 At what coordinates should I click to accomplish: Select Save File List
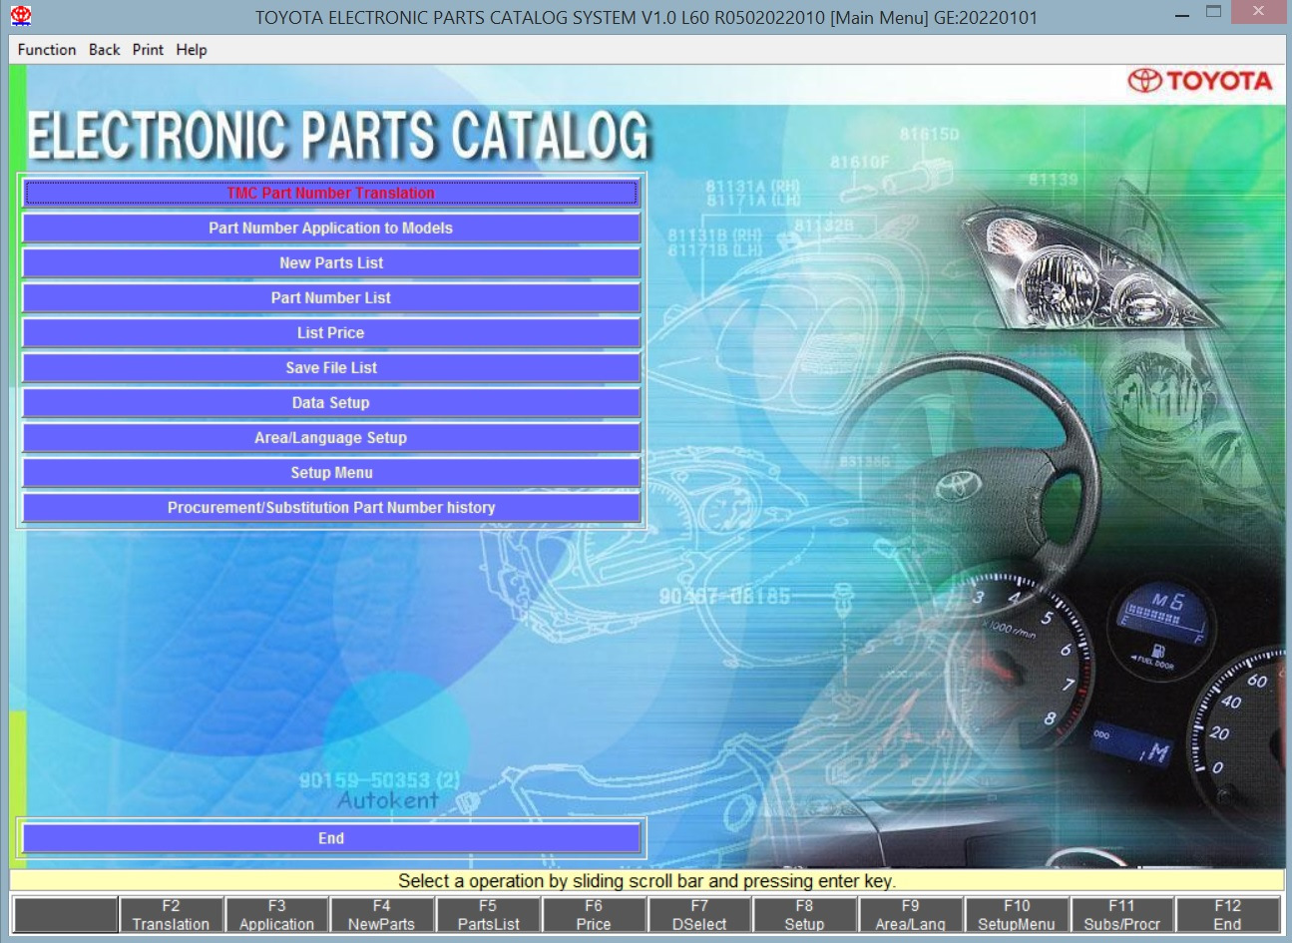(x=330, y=367)
